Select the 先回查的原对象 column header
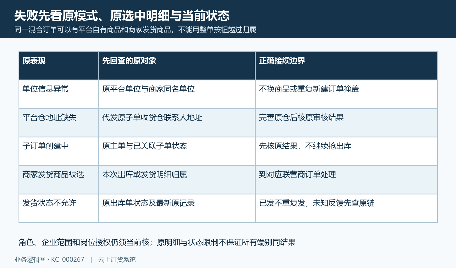This screenshot has width=456, height=268. (177, 66)
